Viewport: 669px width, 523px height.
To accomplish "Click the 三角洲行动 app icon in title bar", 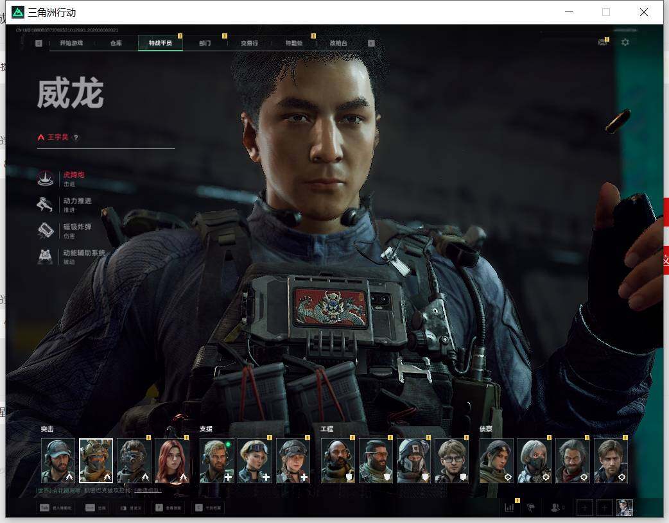I will point(17,12).
